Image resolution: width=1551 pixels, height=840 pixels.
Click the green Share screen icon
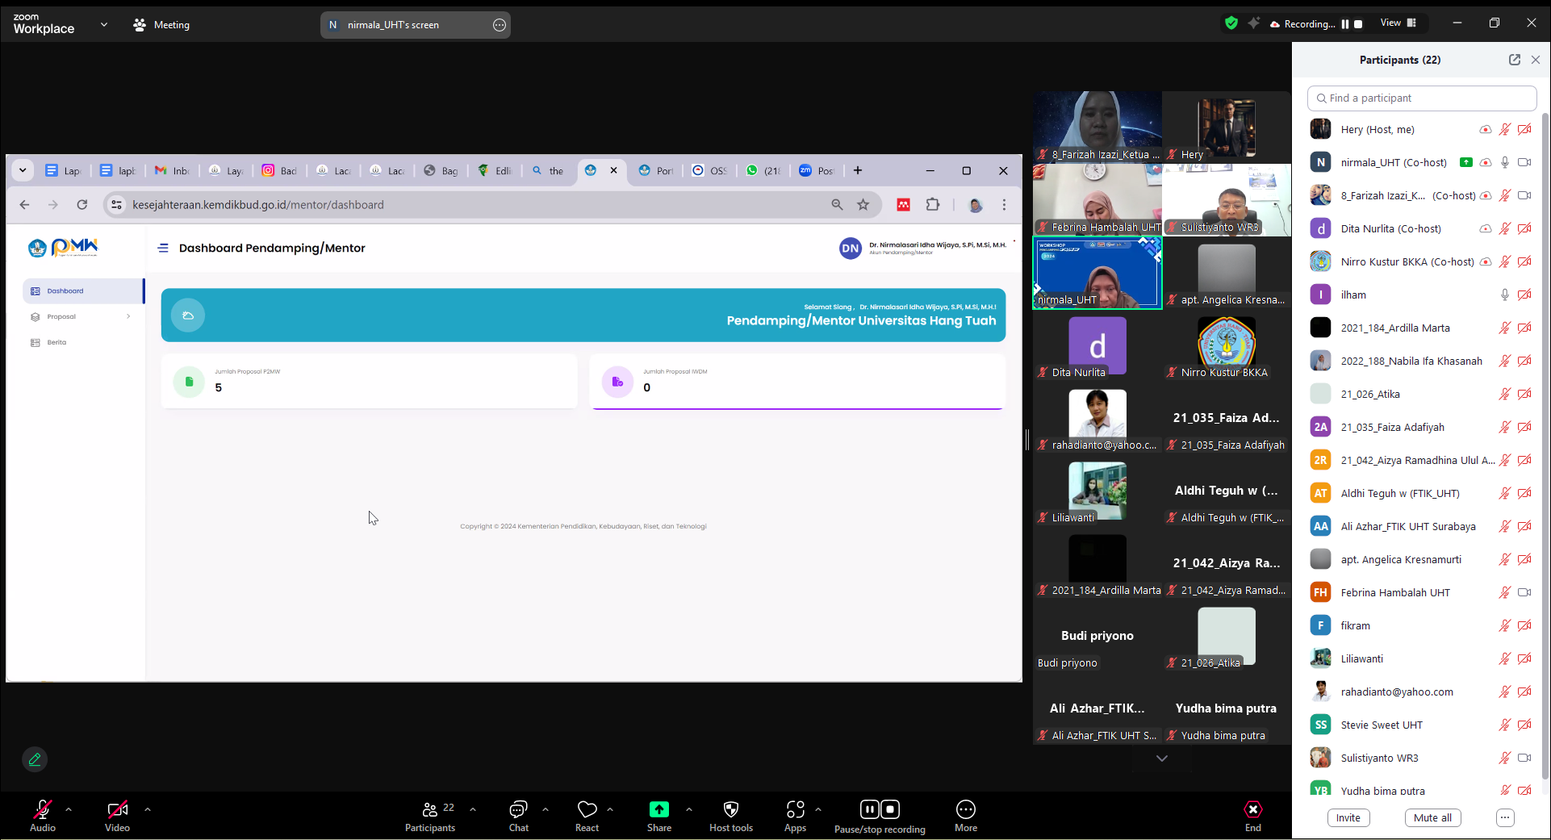658,809
